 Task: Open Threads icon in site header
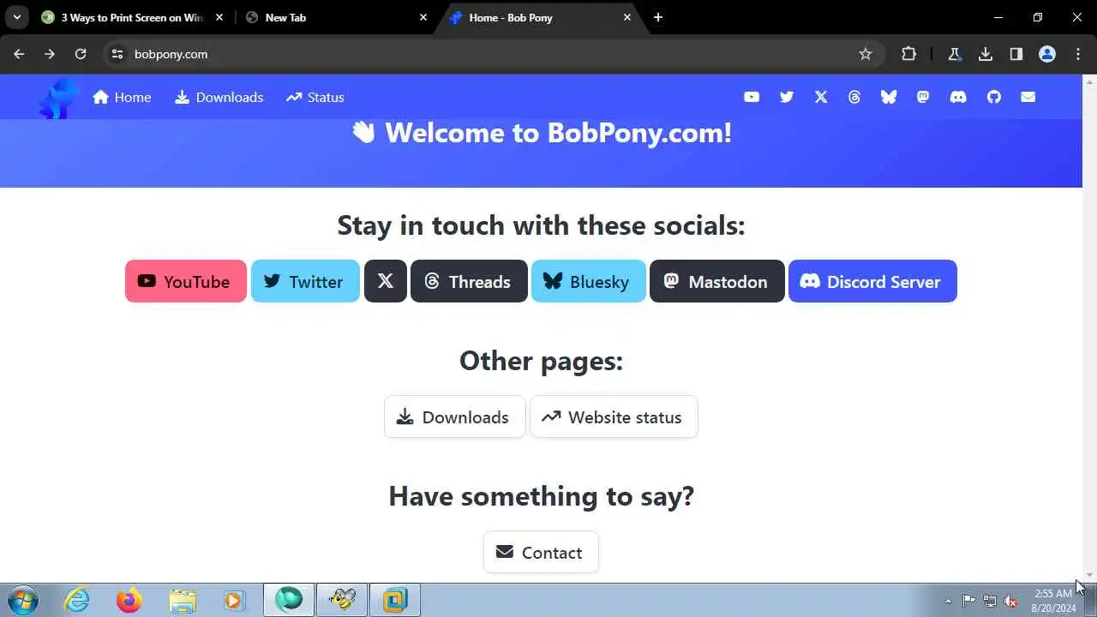click(x=854, y=97)
